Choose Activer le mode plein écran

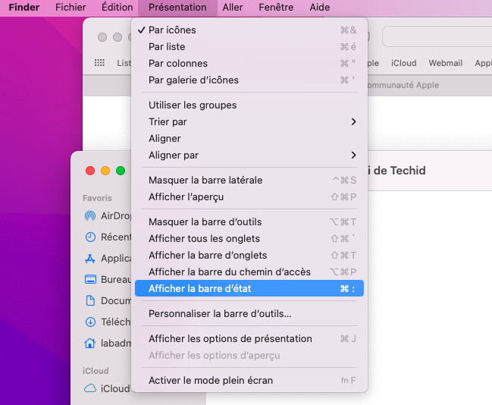click(249, 381)
